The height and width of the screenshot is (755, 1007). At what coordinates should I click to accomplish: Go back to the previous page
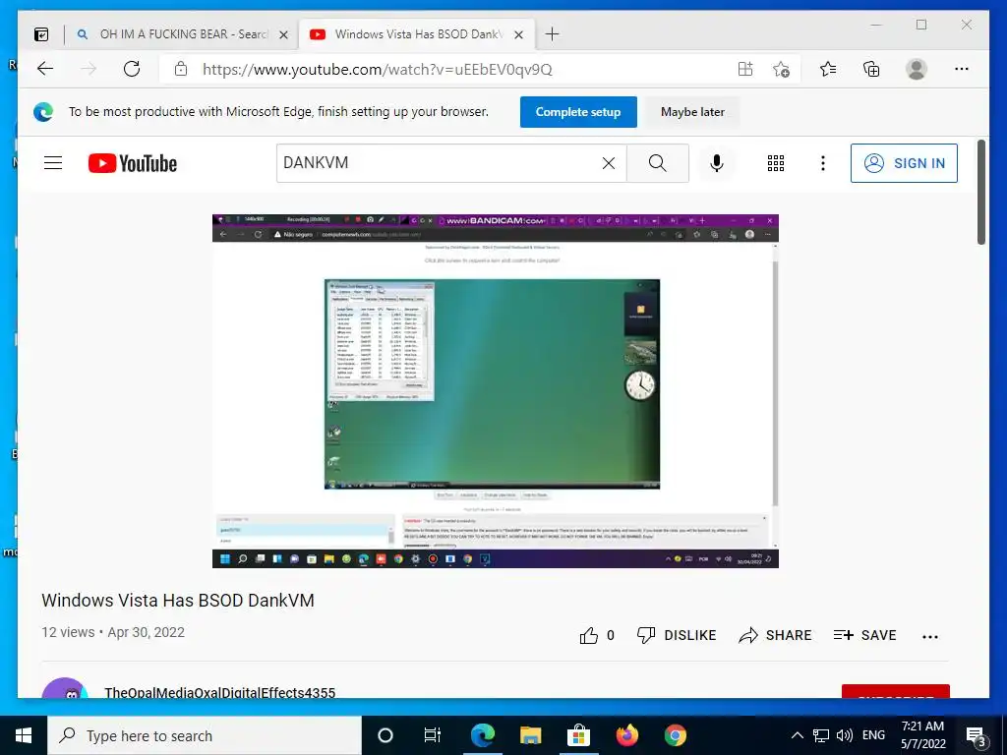[45, 69]
